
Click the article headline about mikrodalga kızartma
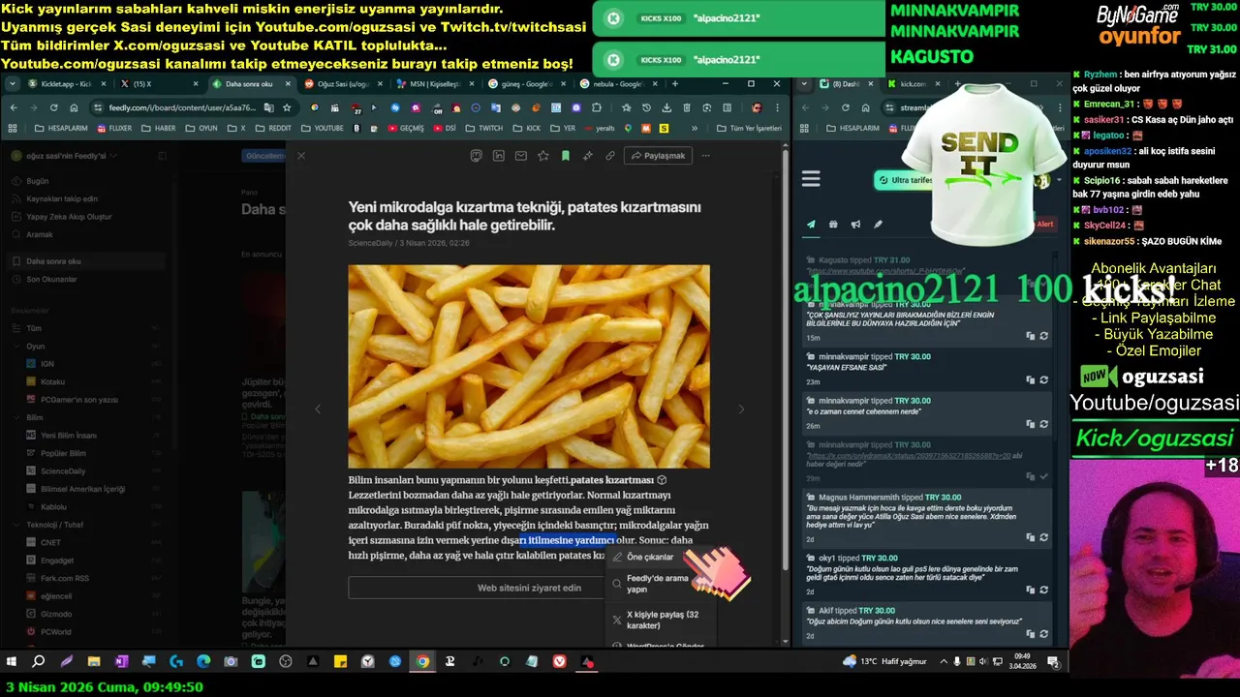[x=525, y=216]
